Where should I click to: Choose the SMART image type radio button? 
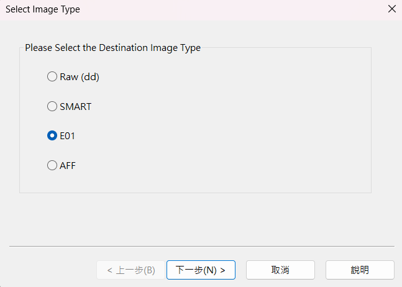(52, 106)
